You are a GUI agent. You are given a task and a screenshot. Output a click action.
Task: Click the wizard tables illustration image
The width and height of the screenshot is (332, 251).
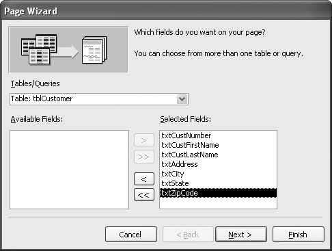(68, 49)
